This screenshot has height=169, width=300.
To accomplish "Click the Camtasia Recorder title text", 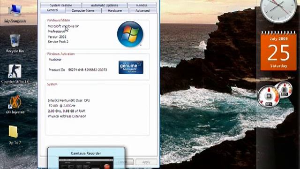I will pos(86,154).
